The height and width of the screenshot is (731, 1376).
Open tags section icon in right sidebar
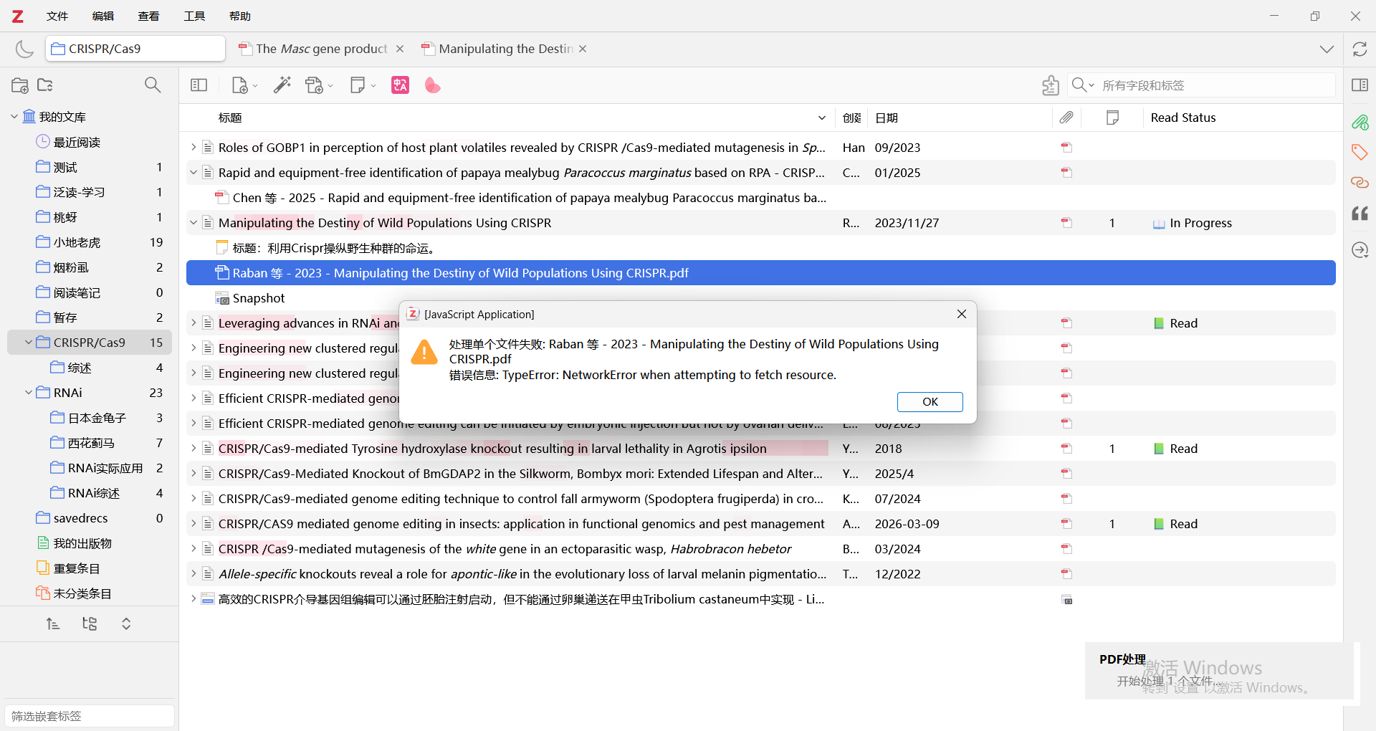tap(1360, 152)
